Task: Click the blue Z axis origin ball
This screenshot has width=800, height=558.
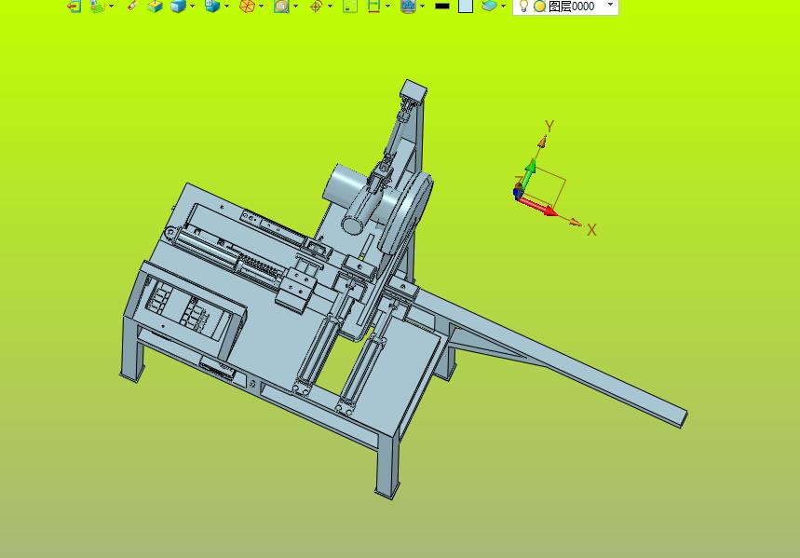Action: 518,193
